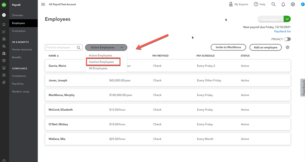Open the notifications bell
This screenshot has width=305, height=162.
coord(283,4)
